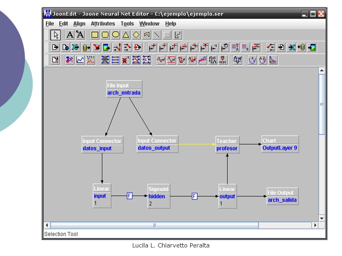Select the arrow Selection tool

[56, 35]
